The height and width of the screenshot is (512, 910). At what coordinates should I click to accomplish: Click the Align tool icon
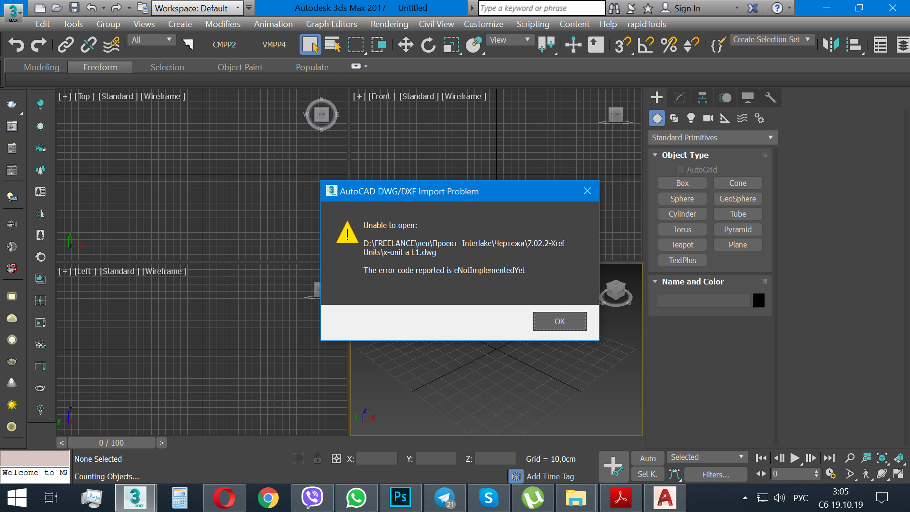click(854, 45)
